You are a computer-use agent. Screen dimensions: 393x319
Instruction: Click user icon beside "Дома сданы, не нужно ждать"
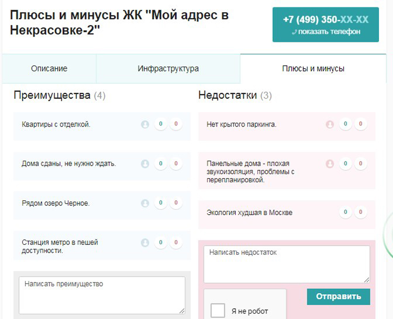click(x=145, y=164)
